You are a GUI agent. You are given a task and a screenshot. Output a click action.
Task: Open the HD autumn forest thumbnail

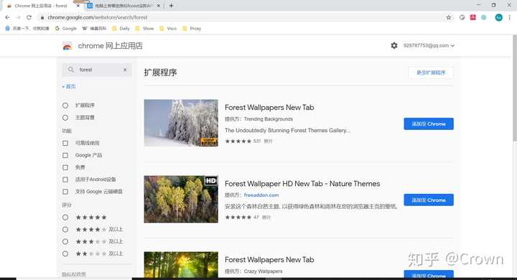pos(181,199)
